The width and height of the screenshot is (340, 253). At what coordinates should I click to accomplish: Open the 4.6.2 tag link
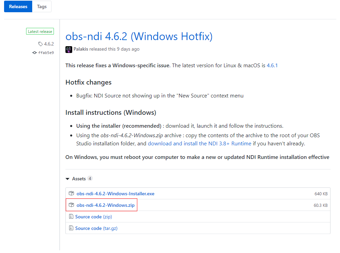[x=49, y=44]
